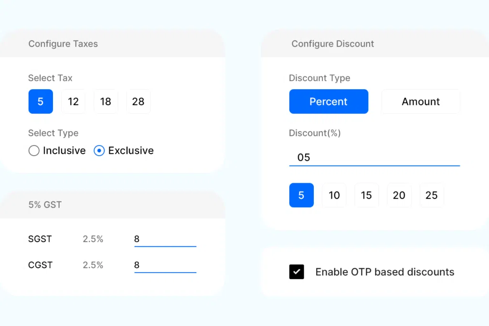This screenshot has width=489, height=326.
Task: Pick the 18 tax rate button
Action: tap(106, 102)
